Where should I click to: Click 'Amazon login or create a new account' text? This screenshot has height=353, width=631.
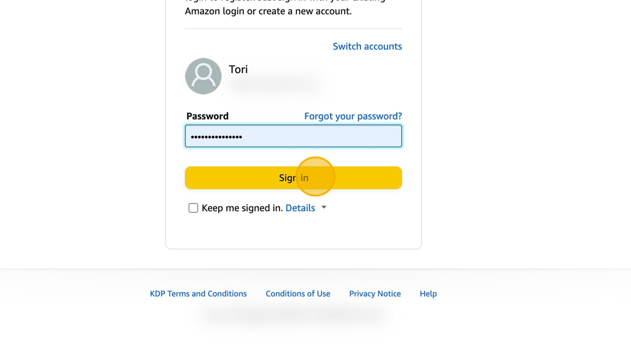[268, 11]
